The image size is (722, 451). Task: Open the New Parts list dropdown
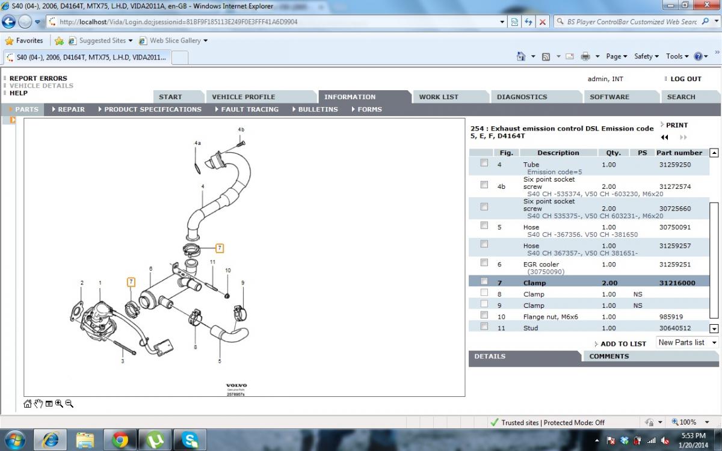[x=687, y=343]
